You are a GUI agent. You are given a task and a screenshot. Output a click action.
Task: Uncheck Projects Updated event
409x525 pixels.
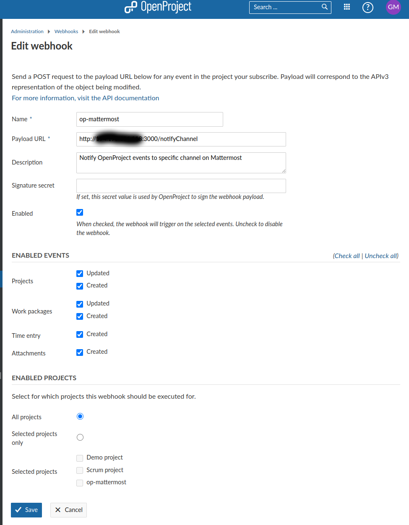click(80, 274)
